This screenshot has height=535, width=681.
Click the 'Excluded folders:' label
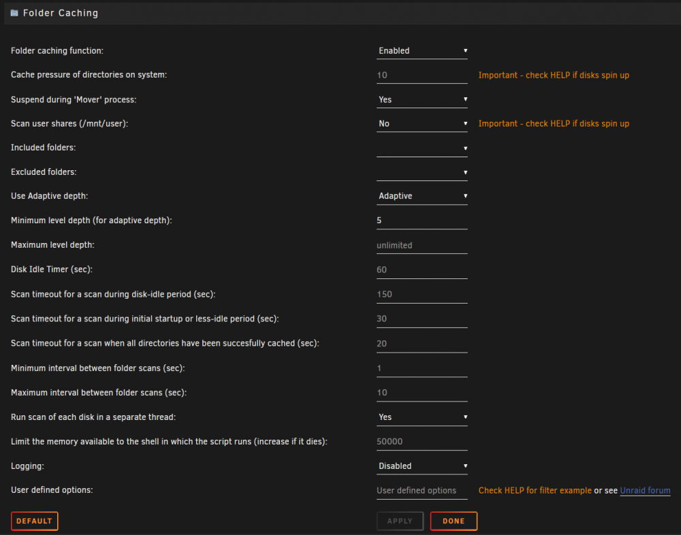pos(44,172)
